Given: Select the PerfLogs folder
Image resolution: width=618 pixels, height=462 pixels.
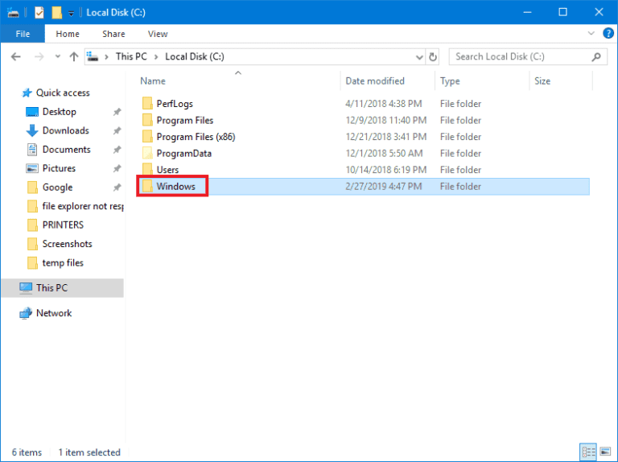Looking at the screenshot, I should click(175, 104).
